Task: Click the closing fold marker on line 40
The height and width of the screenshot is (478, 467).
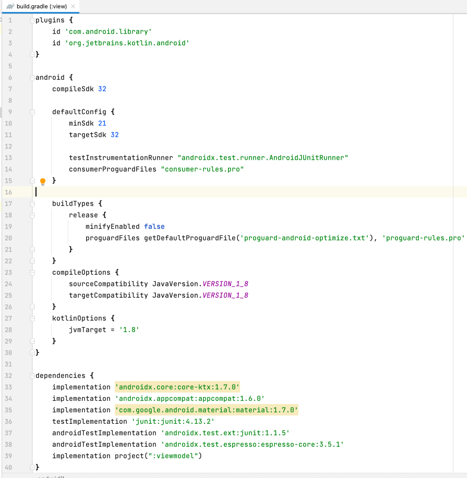Action: click(x=32, y=467)
